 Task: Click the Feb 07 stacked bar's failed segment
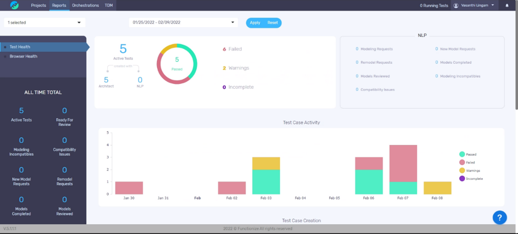point(403,163)
